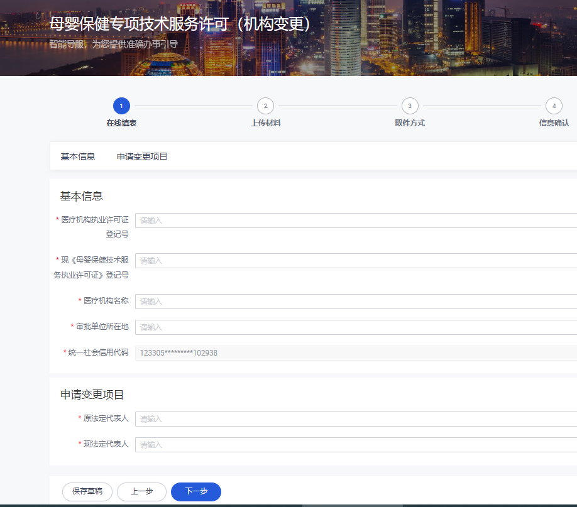
Task: Switch to the 申请变更项目 tab
Action: click(142, 156)
